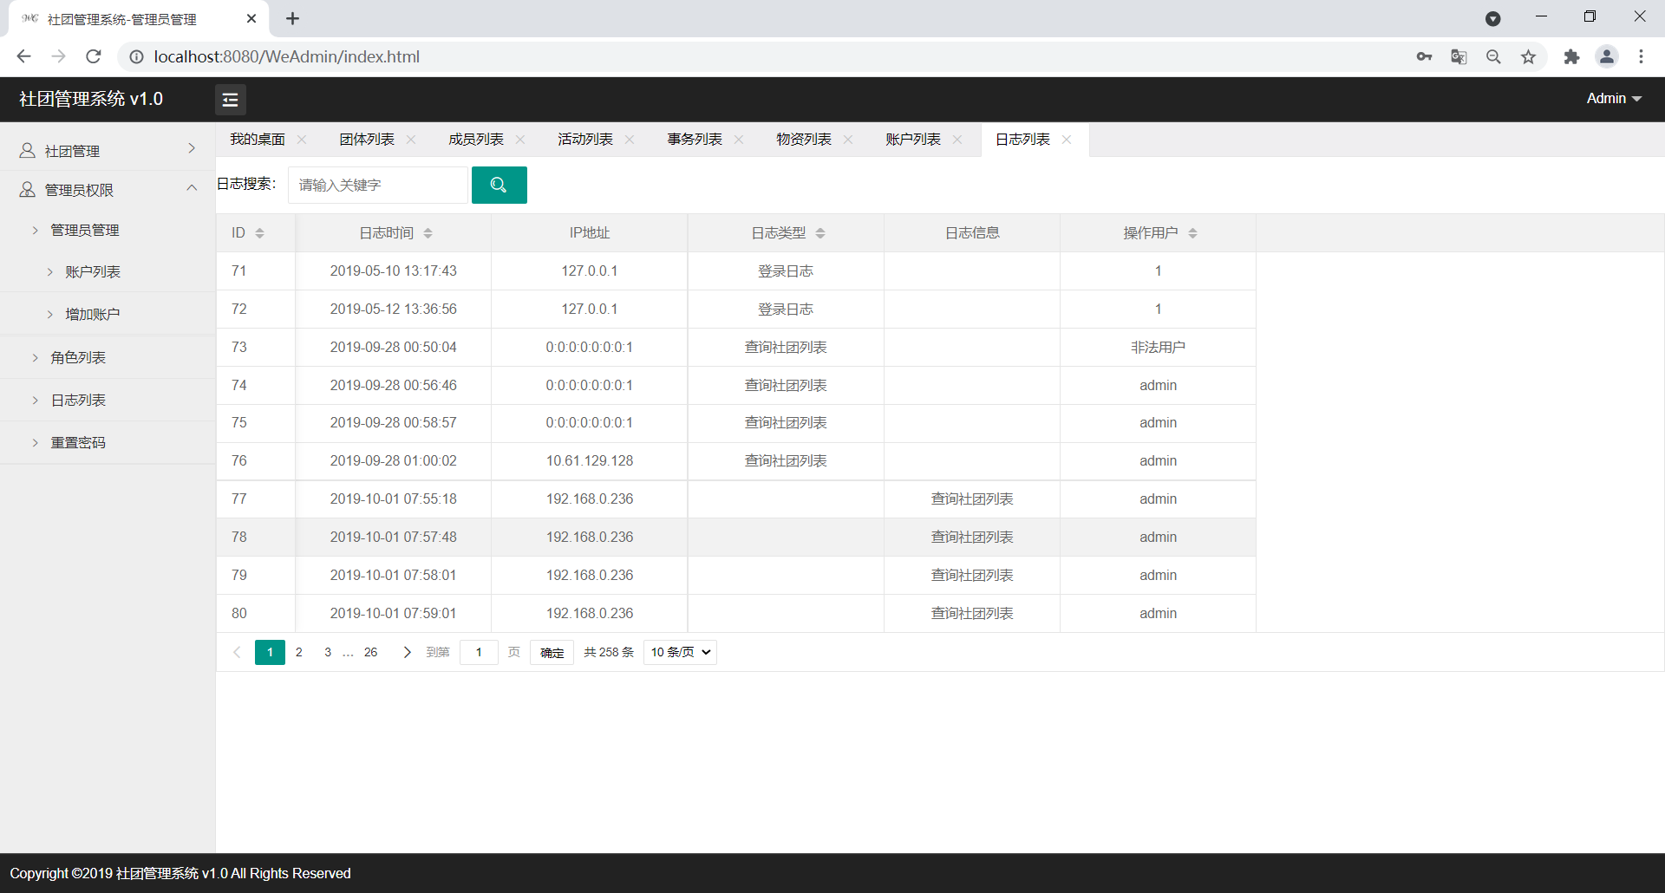Open 账户列表 in the sidebar
This screenshot has width=1665, height=893.
point(108,271)
